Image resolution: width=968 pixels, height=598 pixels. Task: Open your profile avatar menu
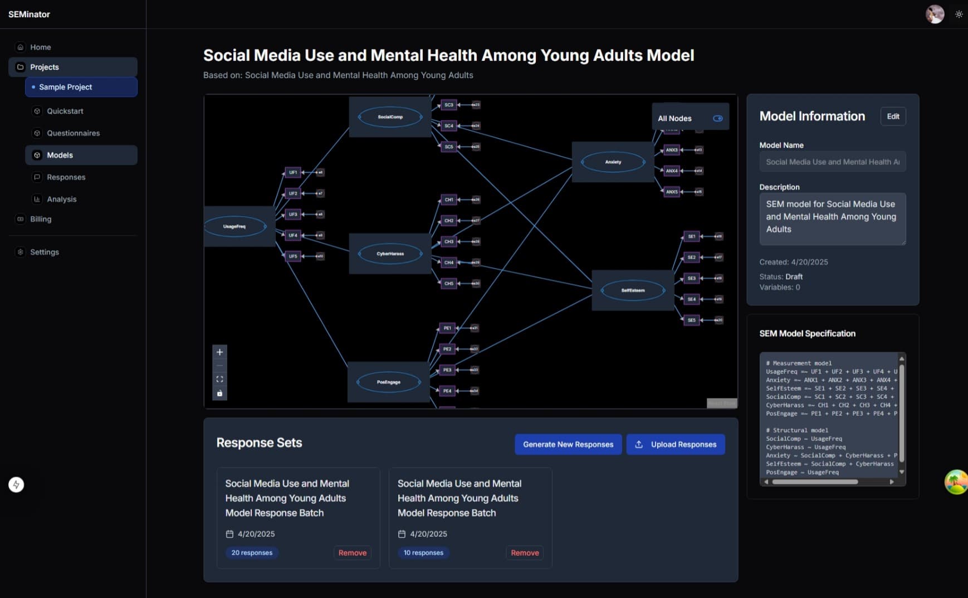tap(935, 14)
